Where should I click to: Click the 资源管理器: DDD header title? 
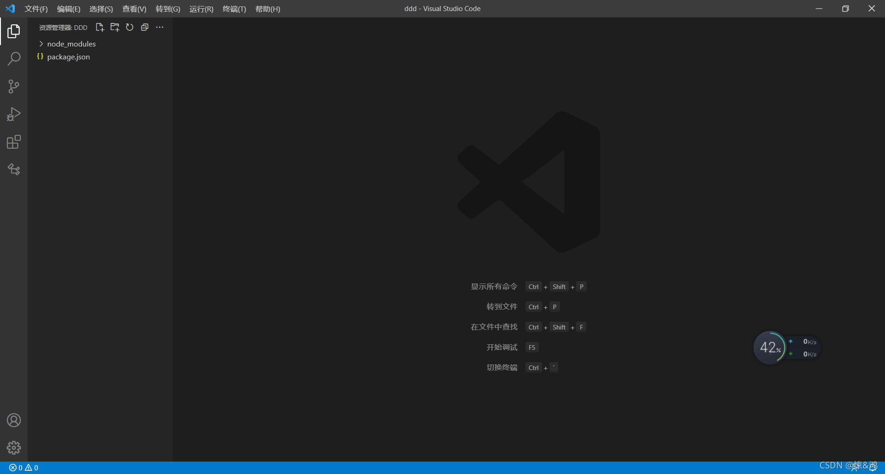(63, 28)
